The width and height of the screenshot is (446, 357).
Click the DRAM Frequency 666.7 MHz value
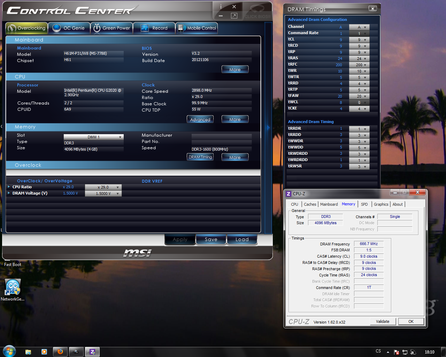click(x=369, y=244)
